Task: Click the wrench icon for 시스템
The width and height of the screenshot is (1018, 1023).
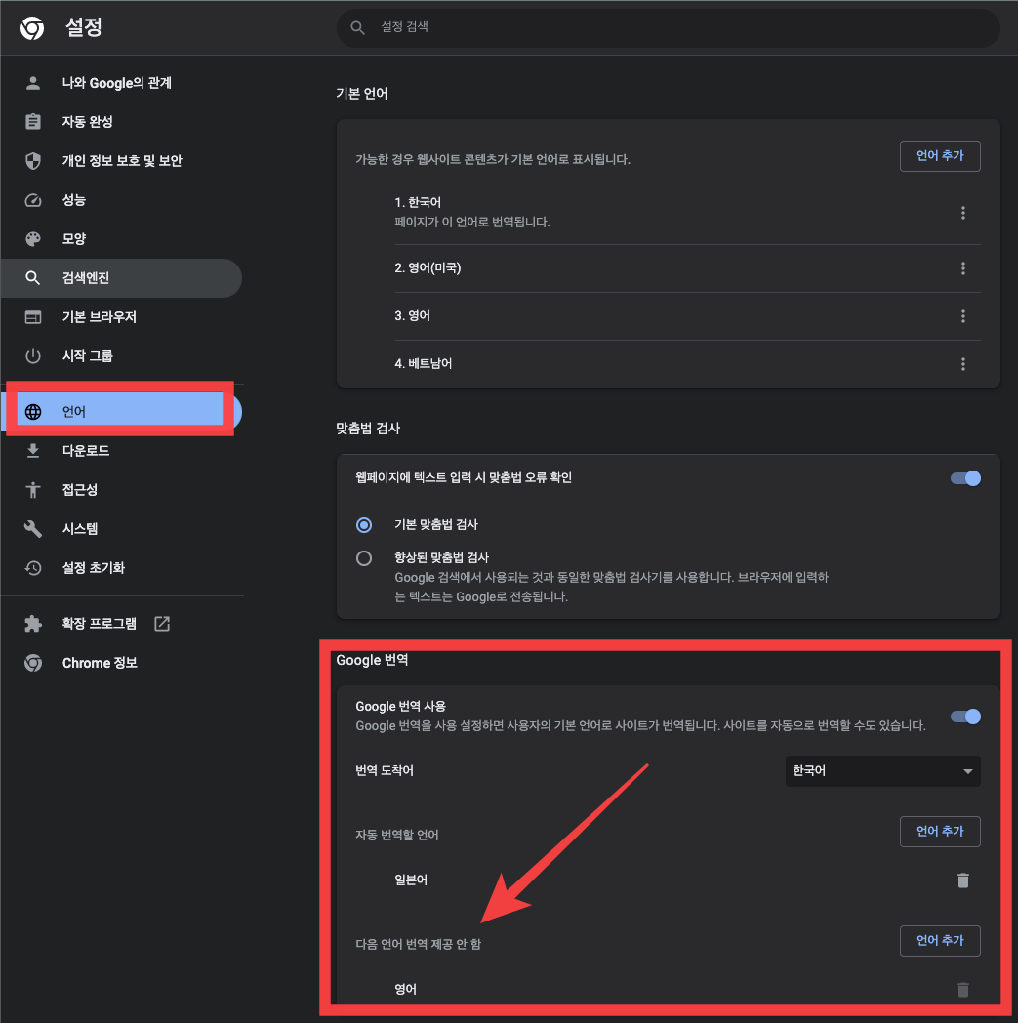Action: pyautogui.click(x=32, y=529)
